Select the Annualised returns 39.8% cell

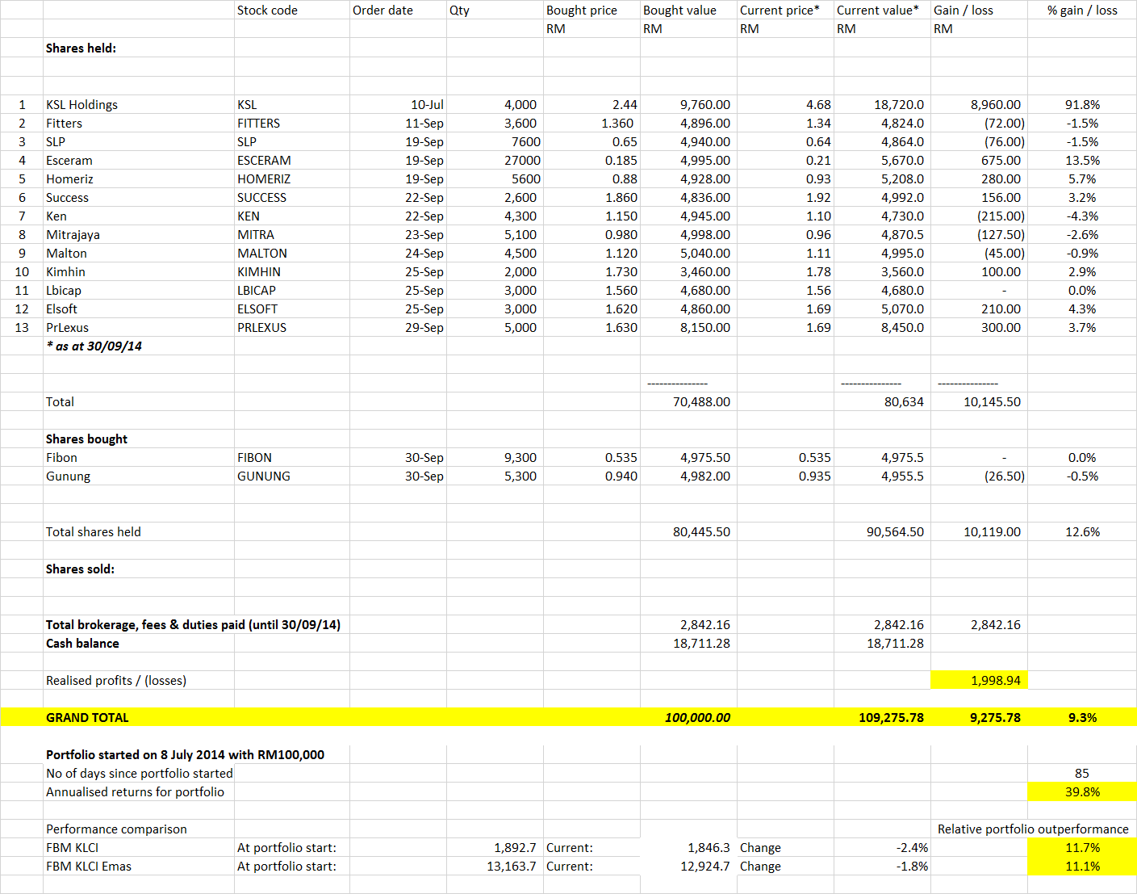coord(1082,791)
